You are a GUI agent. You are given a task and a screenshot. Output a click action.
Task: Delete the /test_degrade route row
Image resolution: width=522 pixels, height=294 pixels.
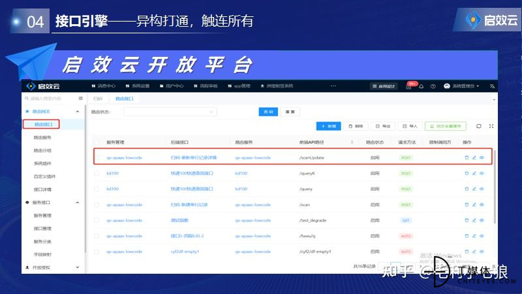tap(467, 220)
